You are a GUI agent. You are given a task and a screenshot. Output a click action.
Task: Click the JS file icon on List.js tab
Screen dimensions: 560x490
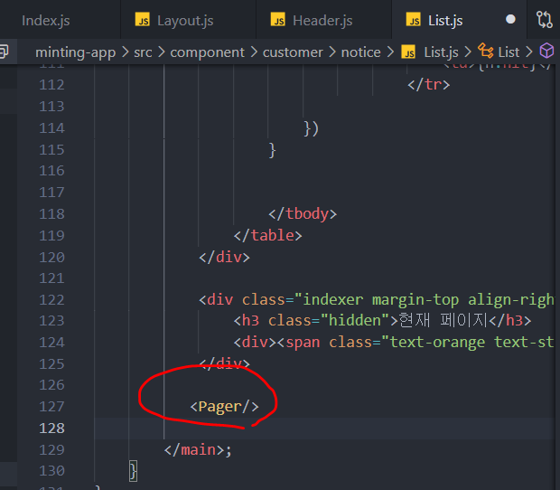[413, 20]
